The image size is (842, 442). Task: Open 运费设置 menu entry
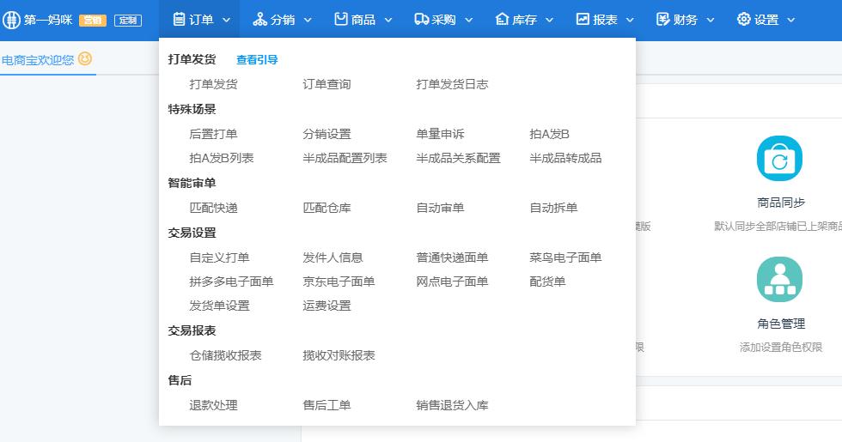click(x=326, y=306)
